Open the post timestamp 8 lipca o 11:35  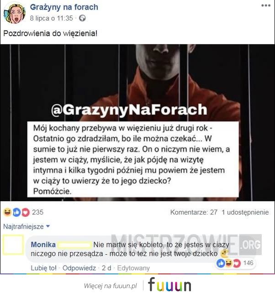coord(51,18)
